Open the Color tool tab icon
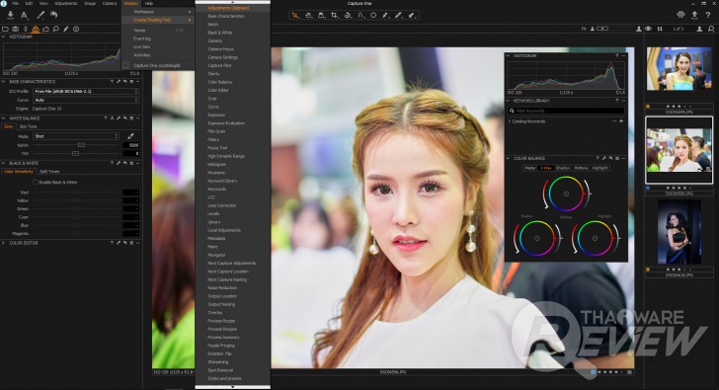The height and width of the screenshot is (390, 719). click(x=36, y=29)
